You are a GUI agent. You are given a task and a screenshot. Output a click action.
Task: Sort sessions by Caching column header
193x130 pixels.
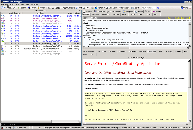point(77,13)
